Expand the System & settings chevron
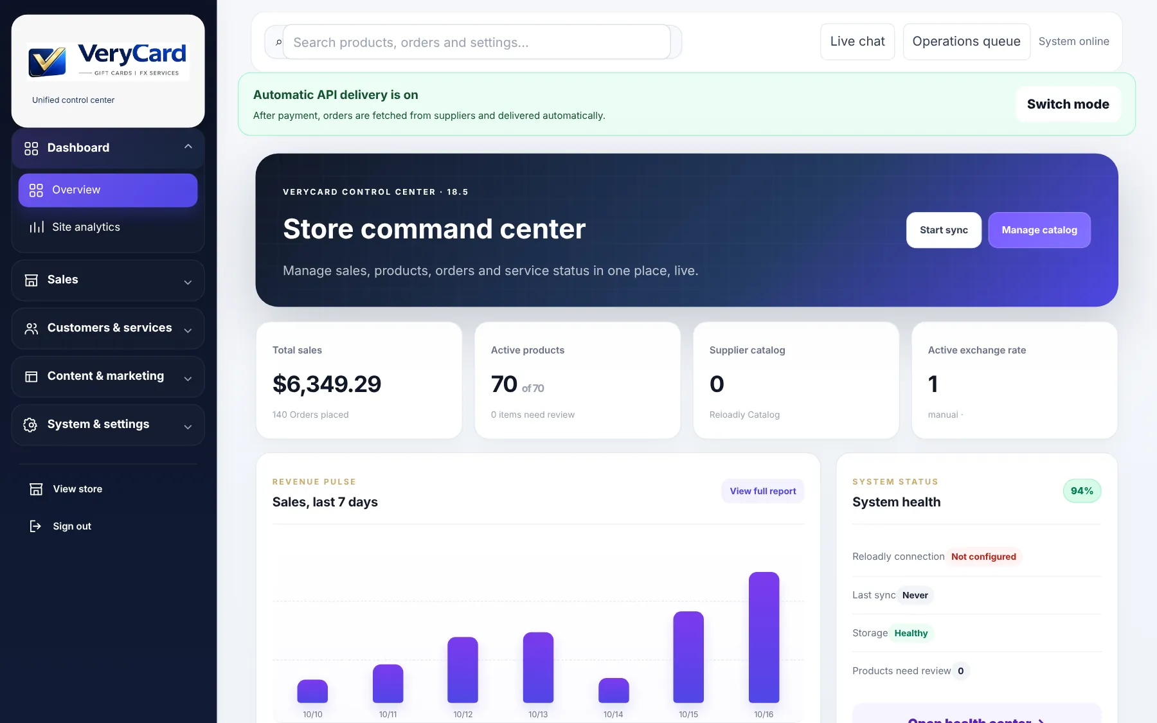The height and width of the screenshot is (723, 1157). click(188, 427)
